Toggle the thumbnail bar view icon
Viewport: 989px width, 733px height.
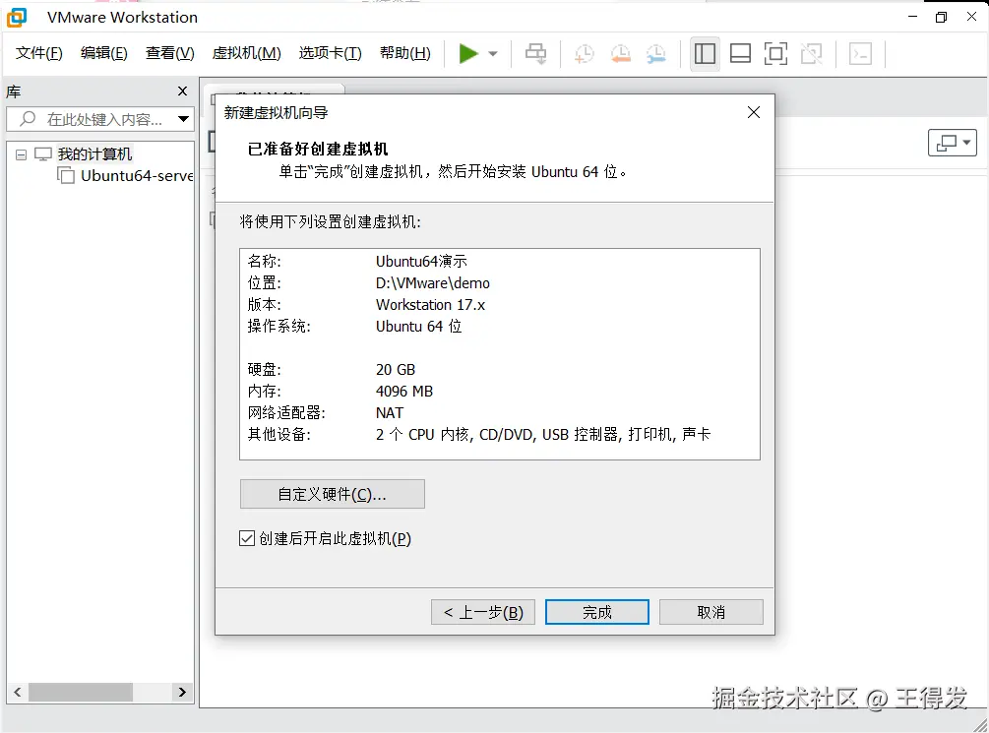point(740,53)
